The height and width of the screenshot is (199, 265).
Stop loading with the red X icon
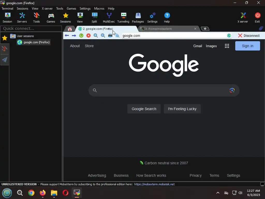89,35
